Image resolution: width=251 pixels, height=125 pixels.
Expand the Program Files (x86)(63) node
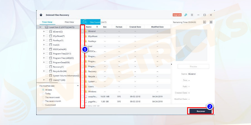coord(44,58)
